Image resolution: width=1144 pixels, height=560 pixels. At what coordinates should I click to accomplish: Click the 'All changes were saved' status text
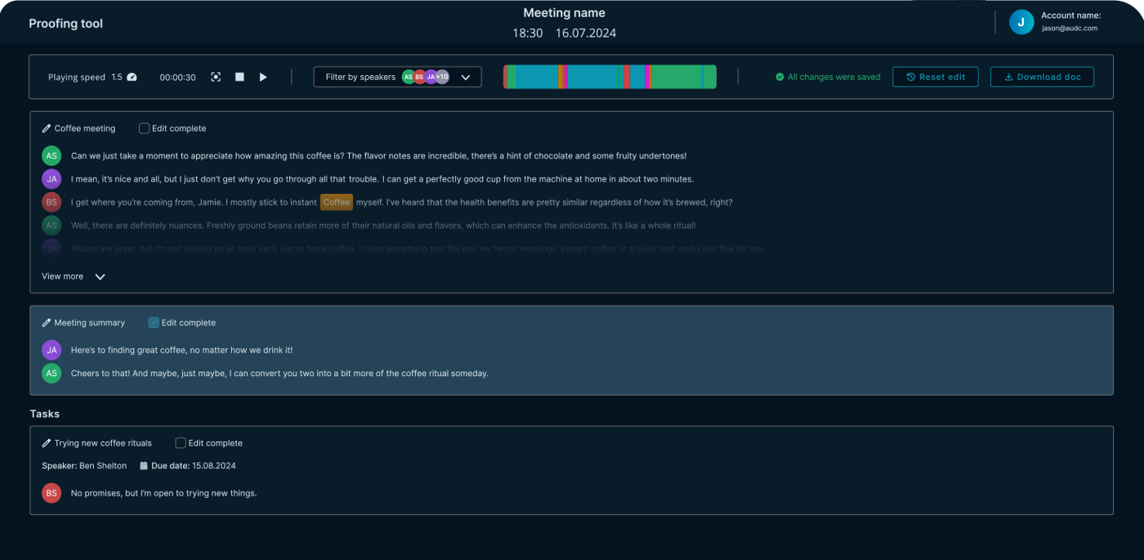coord(834,77)
